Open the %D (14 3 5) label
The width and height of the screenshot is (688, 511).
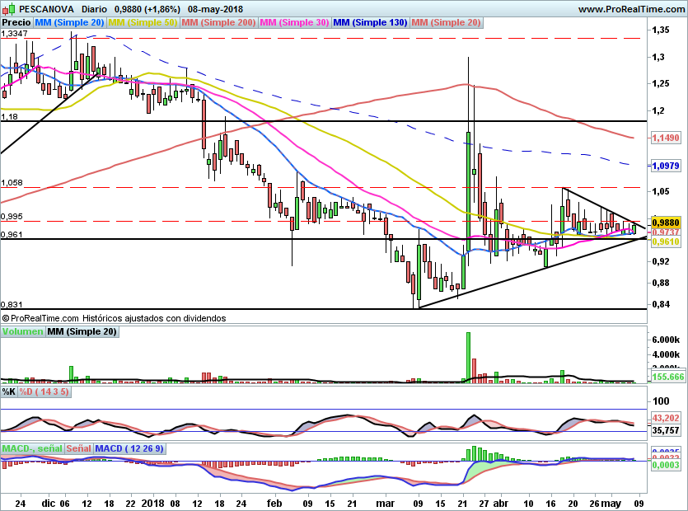tap(44, 391)
